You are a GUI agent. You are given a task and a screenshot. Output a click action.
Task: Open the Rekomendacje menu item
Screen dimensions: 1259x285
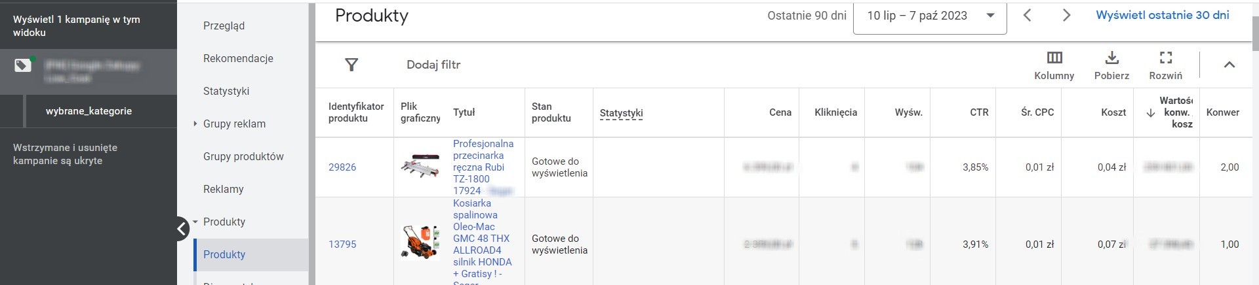click(x=238, y=58)
